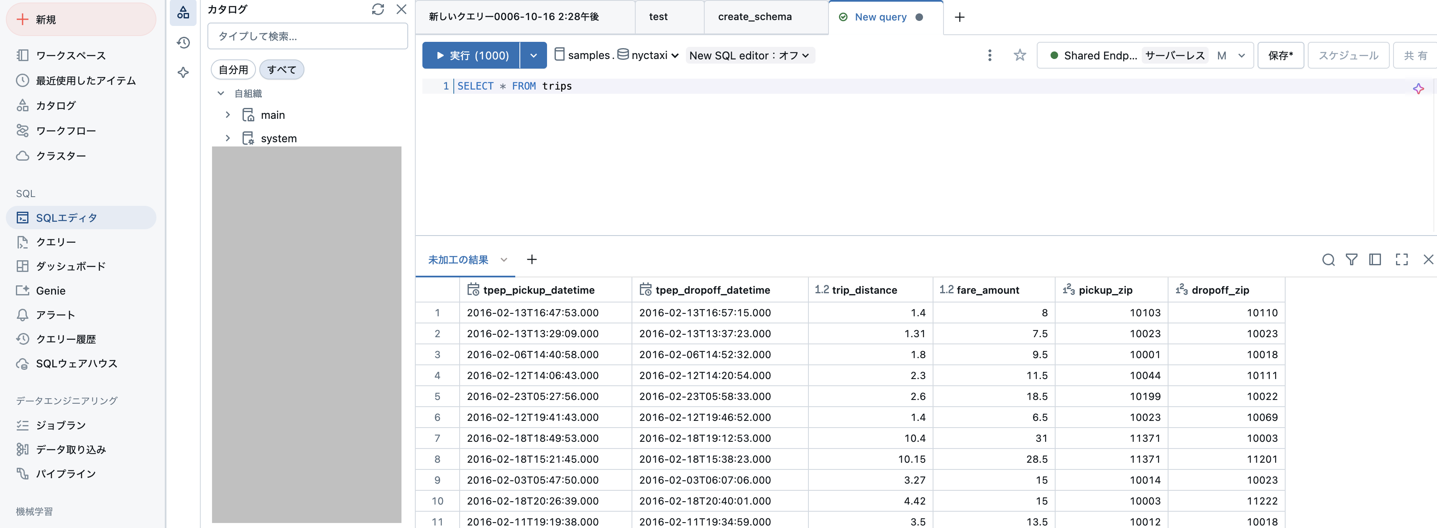Viewport: 1437px width, 528px height.
Task: Refresh the catalog tree
Action: (378, 10)
